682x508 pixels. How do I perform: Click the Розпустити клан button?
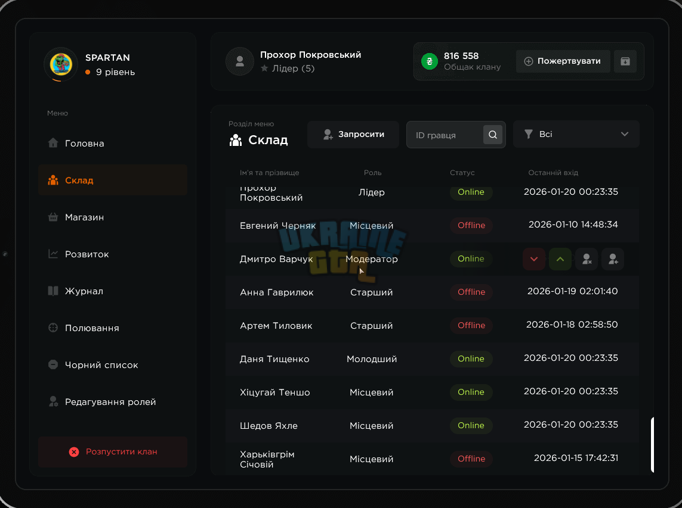113,451
